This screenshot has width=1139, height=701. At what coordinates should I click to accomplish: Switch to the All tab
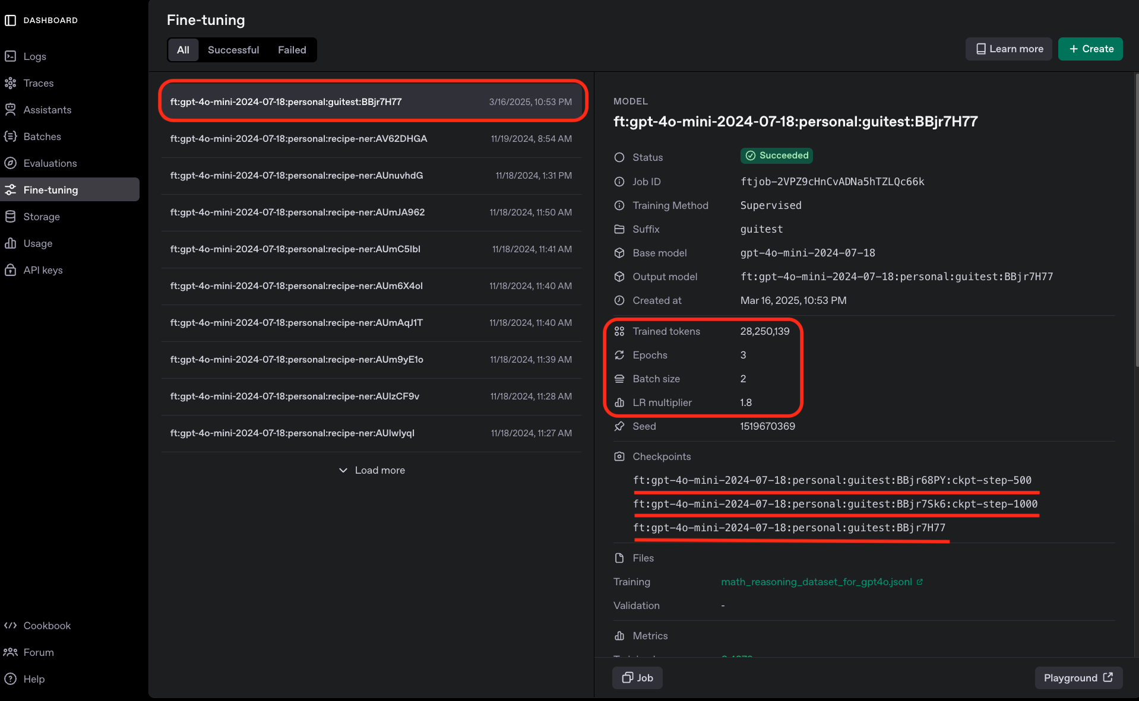(x=183, y=50)
